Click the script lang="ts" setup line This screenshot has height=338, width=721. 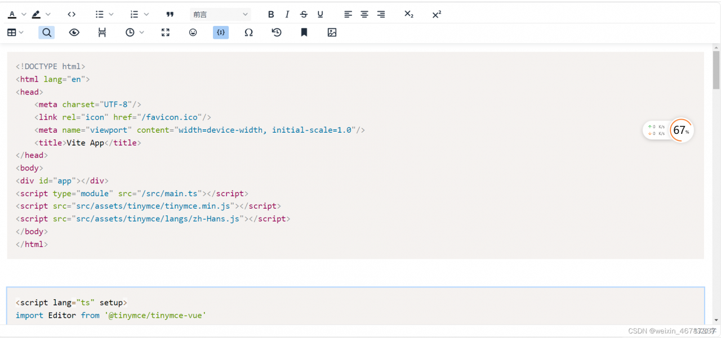tap(72, 303)
